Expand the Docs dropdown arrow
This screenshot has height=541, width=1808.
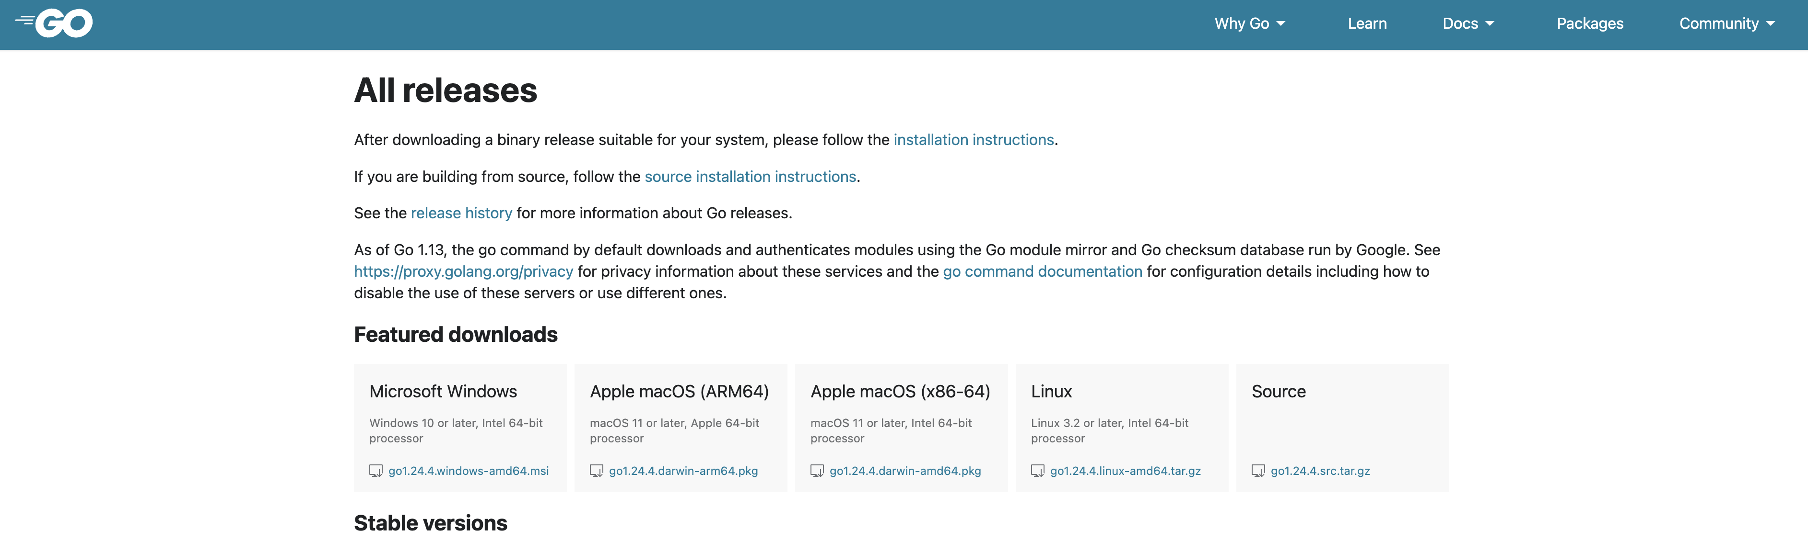click(x=1490, y=24)
